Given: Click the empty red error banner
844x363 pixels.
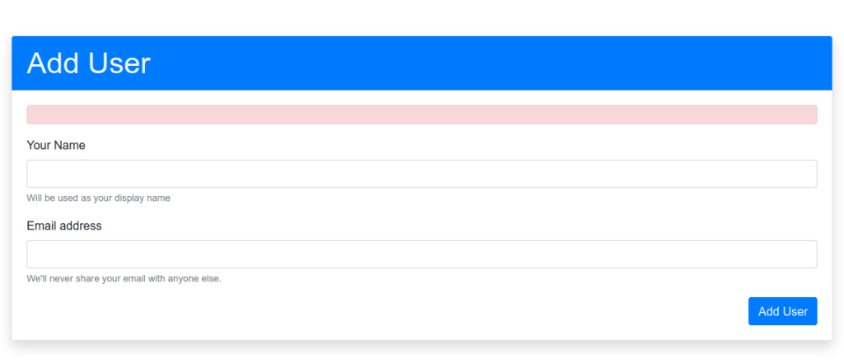Looking at the screenshot, I should [421, 114].
